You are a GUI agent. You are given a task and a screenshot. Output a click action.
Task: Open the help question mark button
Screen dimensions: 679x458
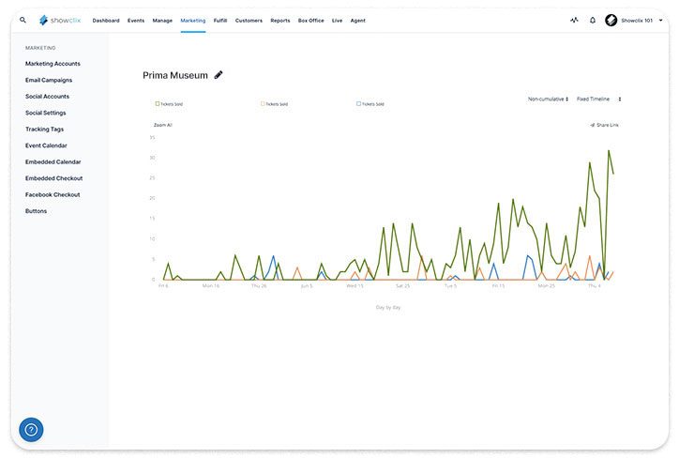[31, 430]
